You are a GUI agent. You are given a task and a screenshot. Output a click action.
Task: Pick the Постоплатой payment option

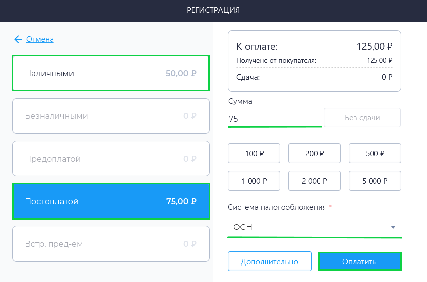pyautogui.click(x=111, y=201)
